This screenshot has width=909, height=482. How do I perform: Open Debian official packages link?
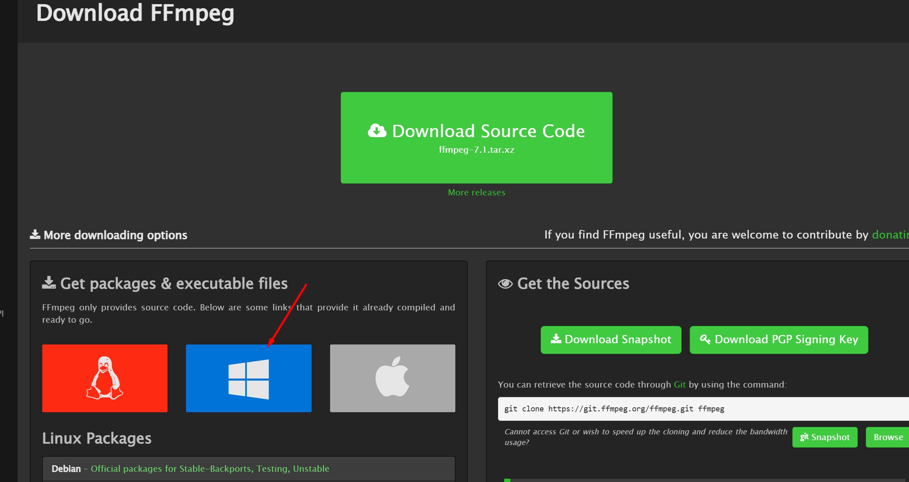tap(210, 469)
